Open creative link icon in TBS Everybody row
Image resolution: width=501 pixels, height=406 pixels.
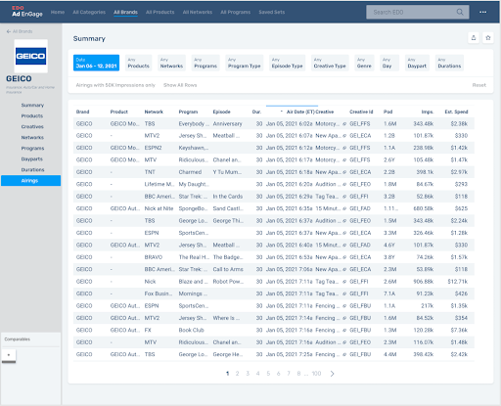[344, 124]
